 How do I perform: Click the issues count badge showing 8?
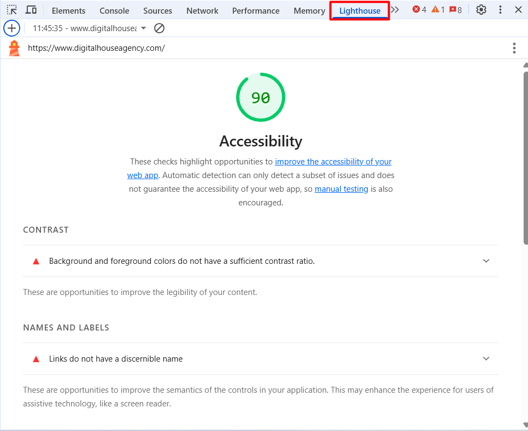tap(455, 10)
